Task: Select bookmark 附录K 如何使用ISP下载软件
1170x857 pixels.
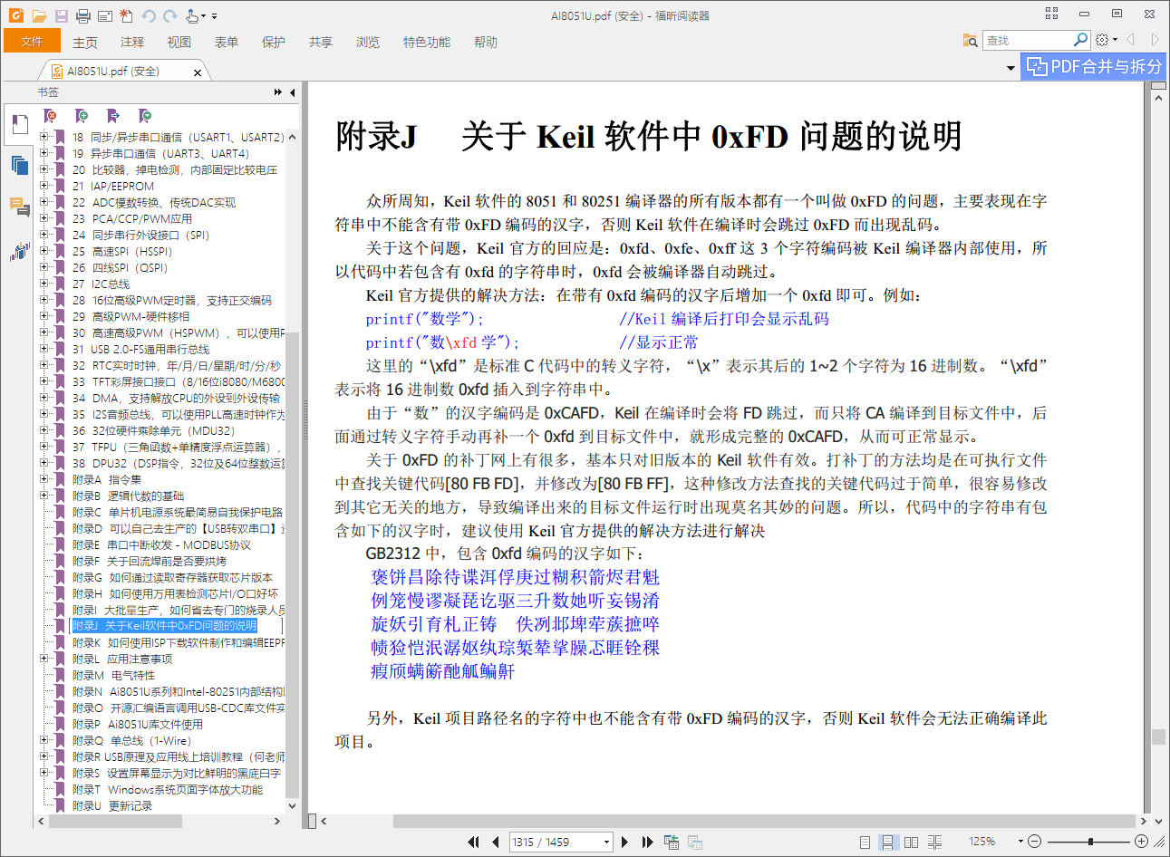Action: pyautogui.click(x=178, y=642)
